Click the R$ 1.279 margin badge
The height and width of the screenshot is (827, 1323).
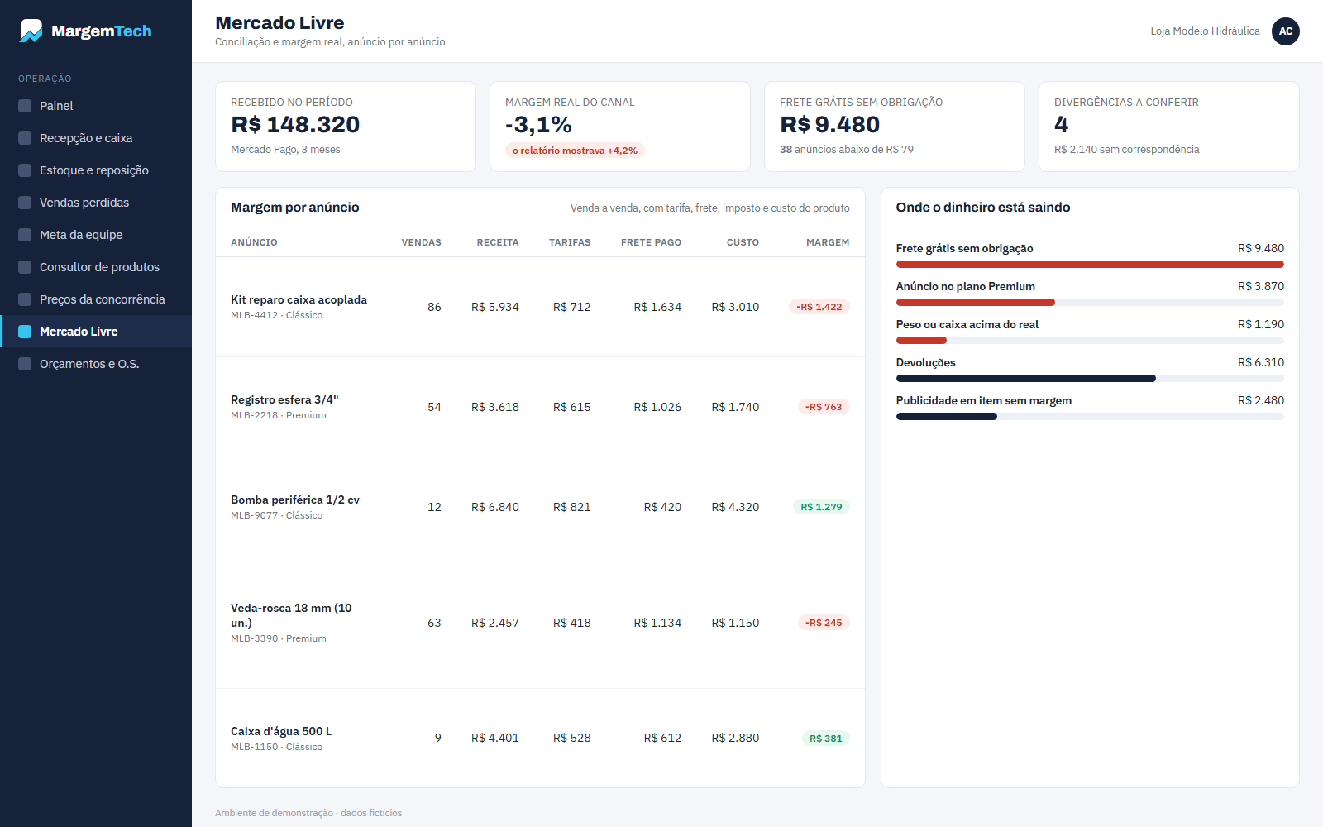pyautogui.click(x=821, y=507)
